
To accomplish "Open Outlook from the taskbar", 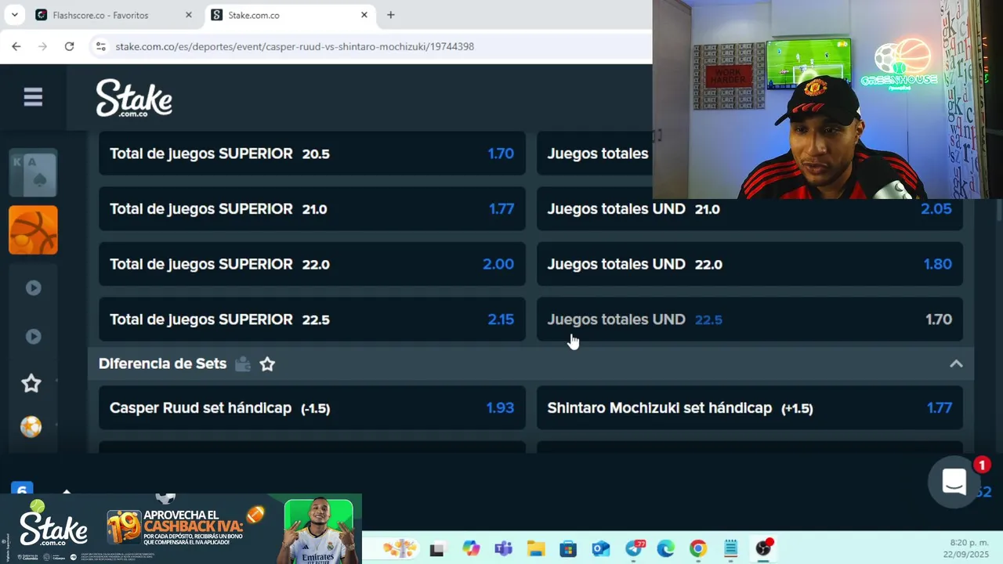I will 601,548.
